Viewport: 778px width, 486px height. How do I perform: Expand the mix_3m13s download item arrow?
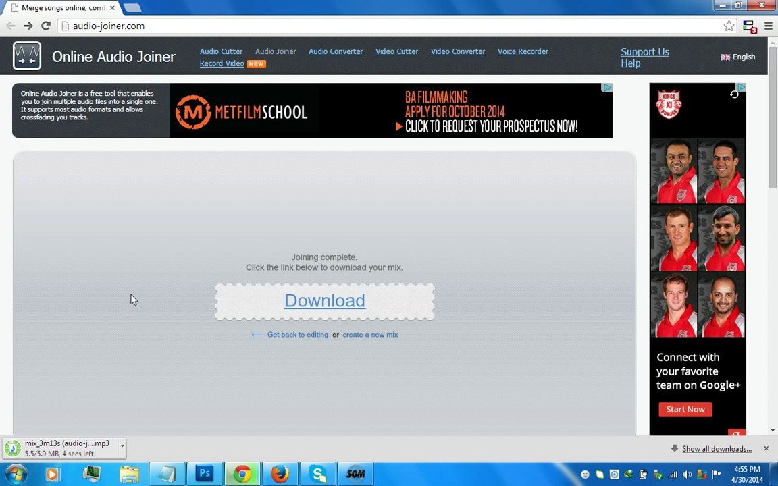tap(122, 446)
